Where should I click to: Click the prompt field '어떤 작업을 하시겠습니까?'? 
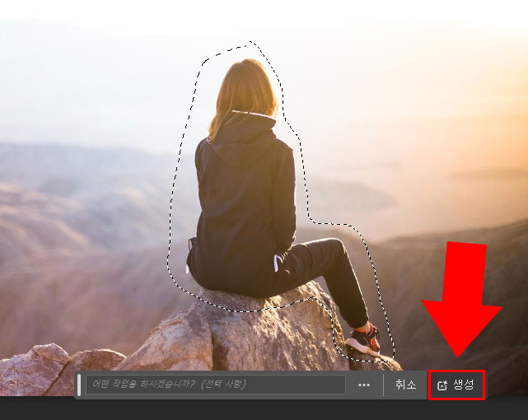click(216, 385)
